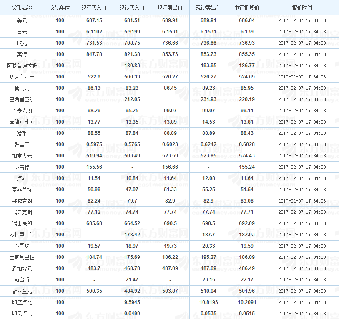This screenshot has height=319, width=339.
Task: Select the 日元 currency name cell
Action: click(x=22, y=32)
